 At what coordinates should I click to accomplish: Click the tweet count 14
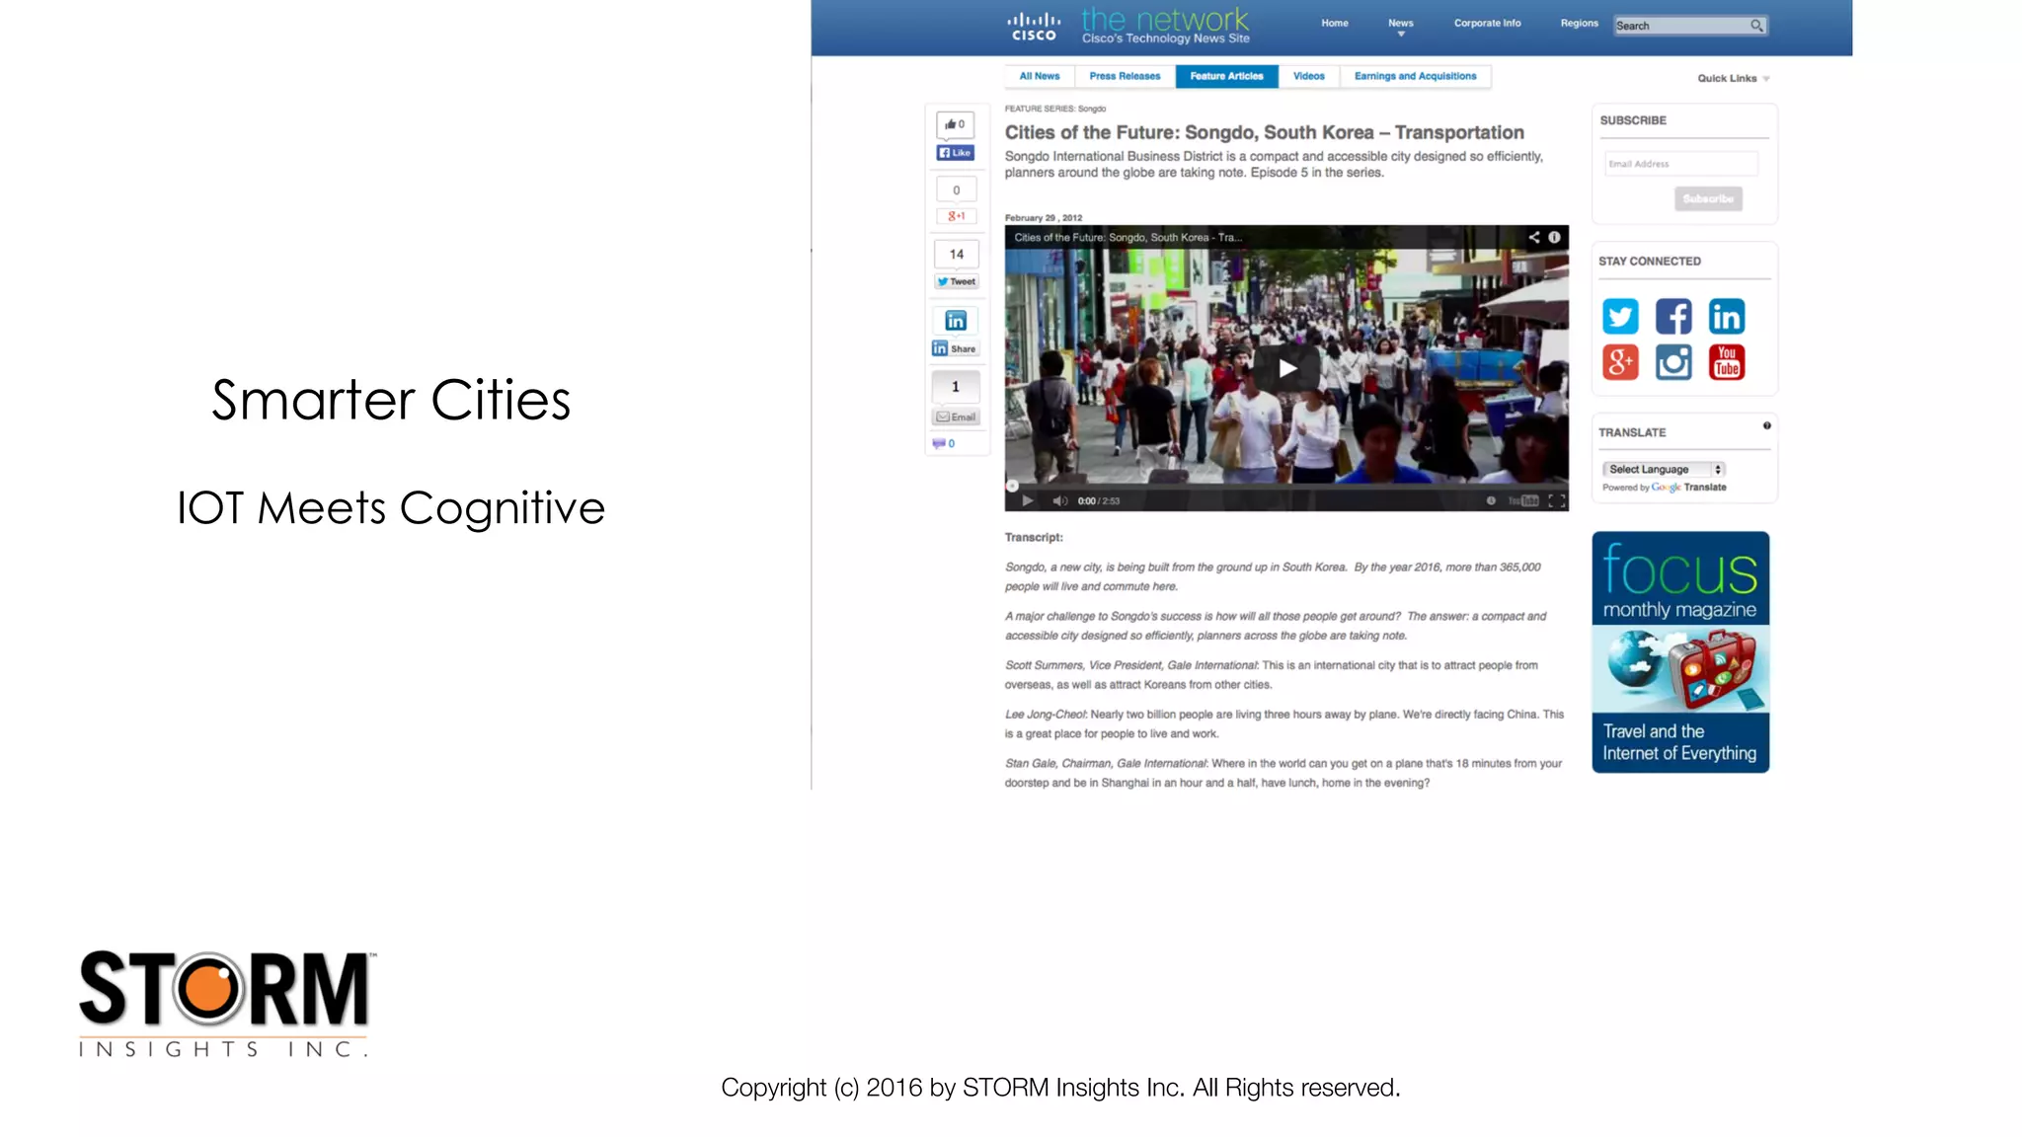point(956,254)
